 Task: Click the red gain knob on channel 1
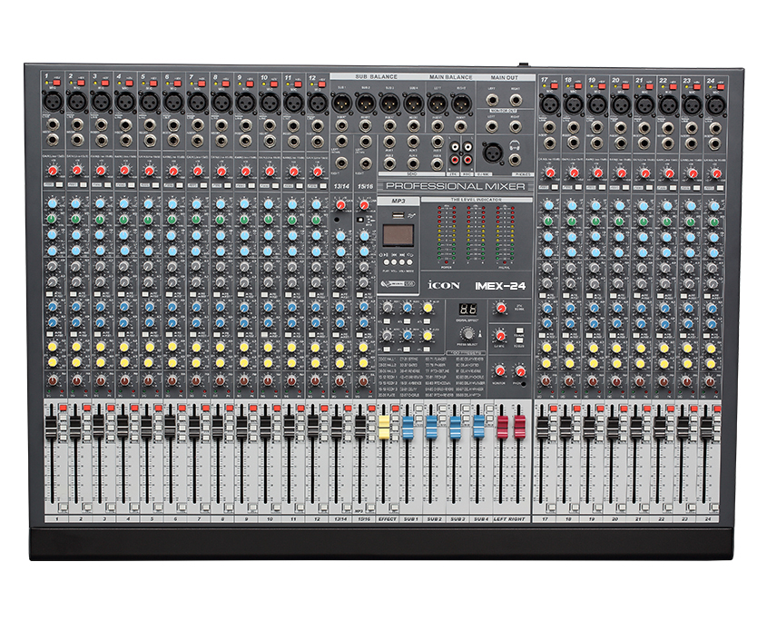click(54, 171)
